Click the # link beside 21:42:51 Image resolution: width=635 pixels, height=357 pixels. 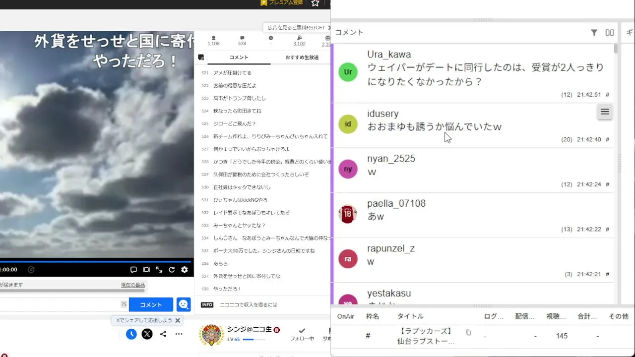point(608,95)
